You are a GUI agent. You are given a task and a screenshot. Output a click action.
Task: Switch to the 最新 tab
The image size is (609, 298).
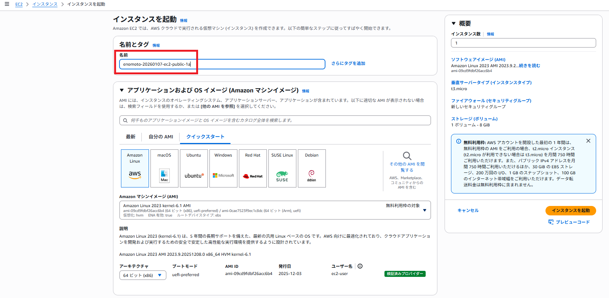(130, 137)
